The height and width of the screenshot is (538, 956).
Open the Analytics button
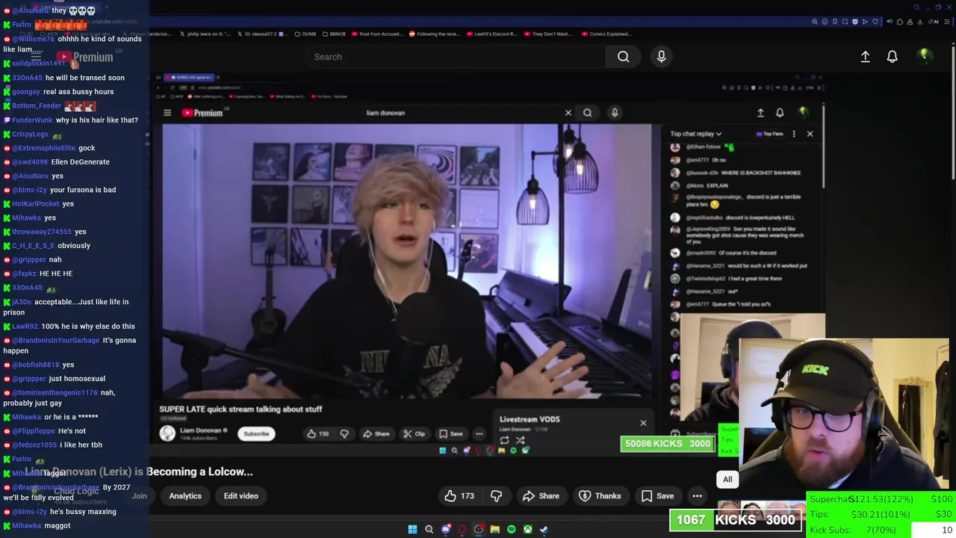(x=185, y=496)
